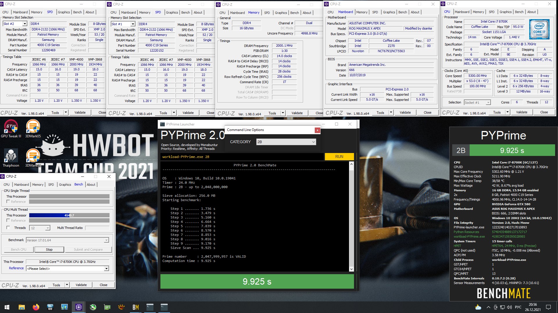The height and width of the screenshot is (313, 558).
Task: Open the CATEGORY 2B dropdown
Action: pyautogui.click(x=286, y=142)
